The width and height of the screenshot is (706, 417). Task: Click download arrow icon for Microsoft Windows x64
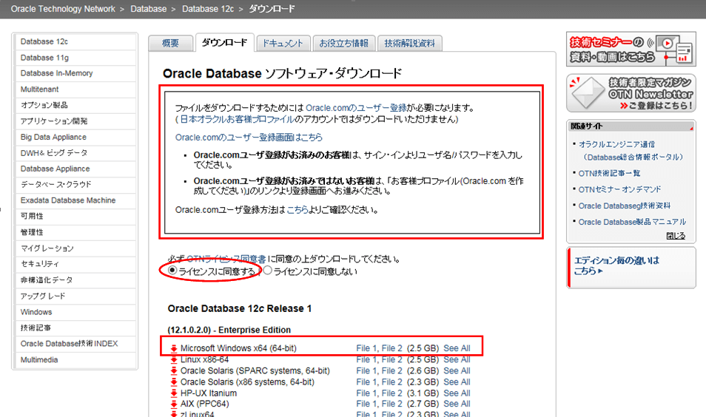[174, 348]
